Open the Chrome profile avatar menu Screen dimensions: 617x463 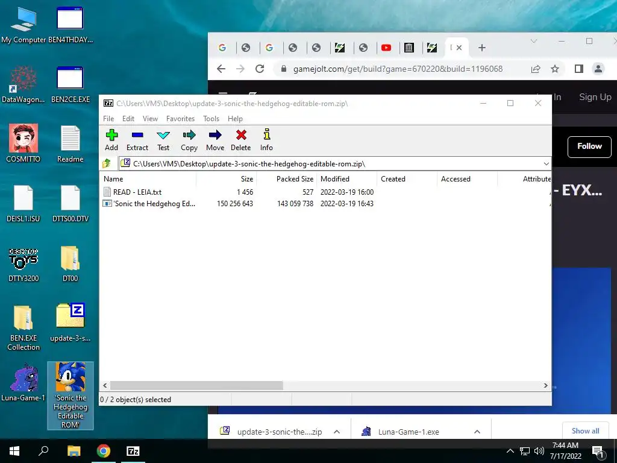[598, 69]
